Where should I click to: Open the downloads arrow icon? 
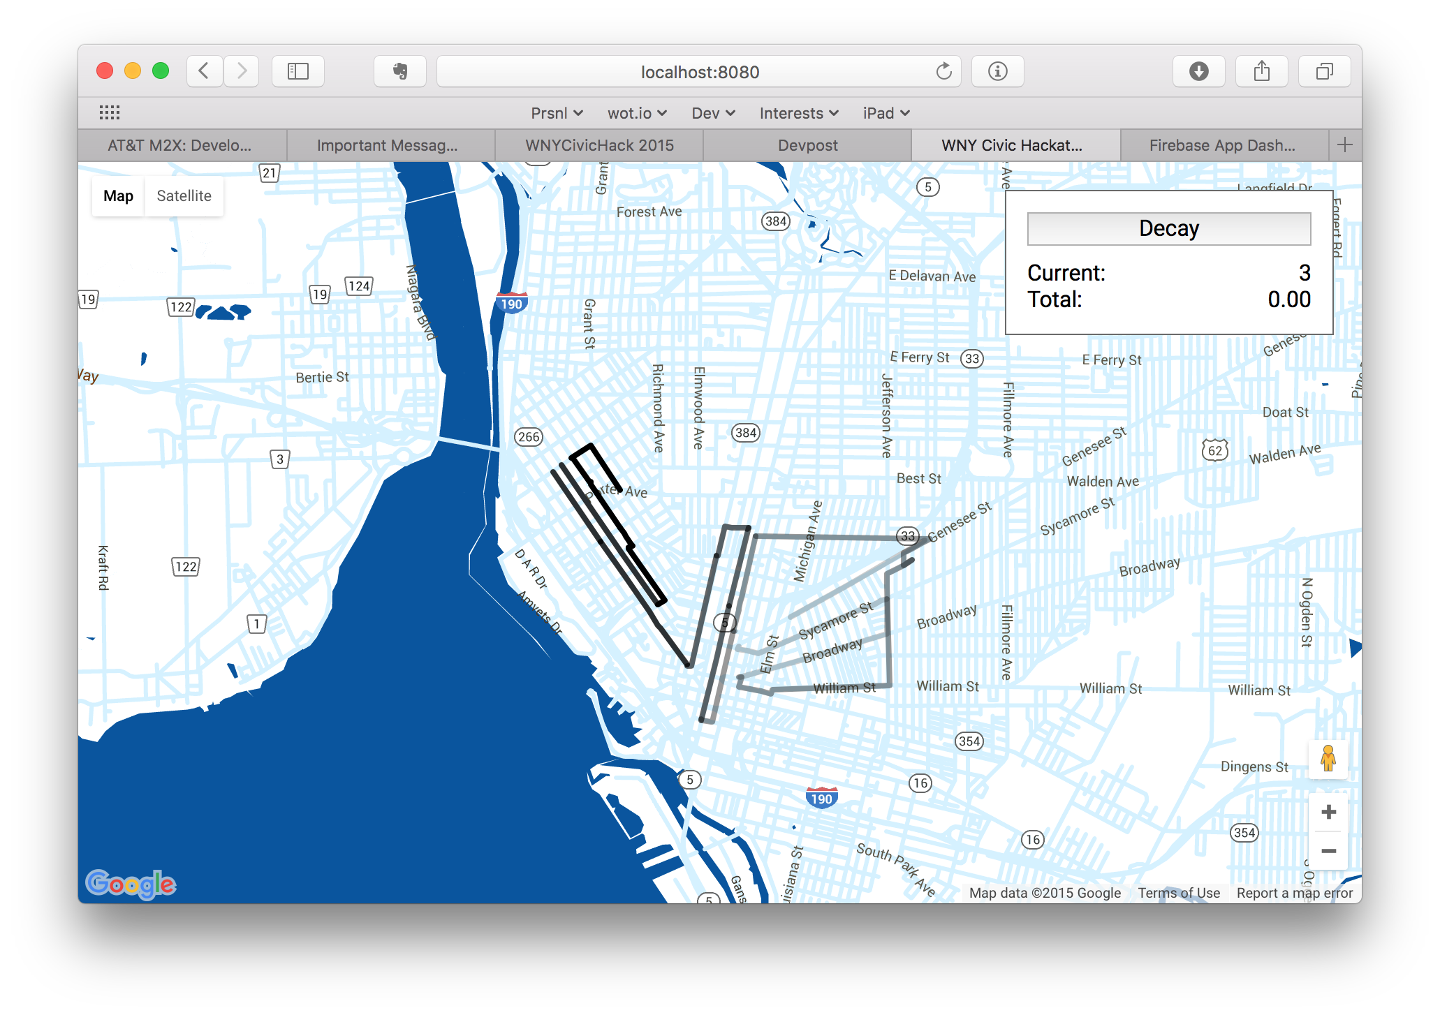pyautogui.click(x=1198, y=71)
